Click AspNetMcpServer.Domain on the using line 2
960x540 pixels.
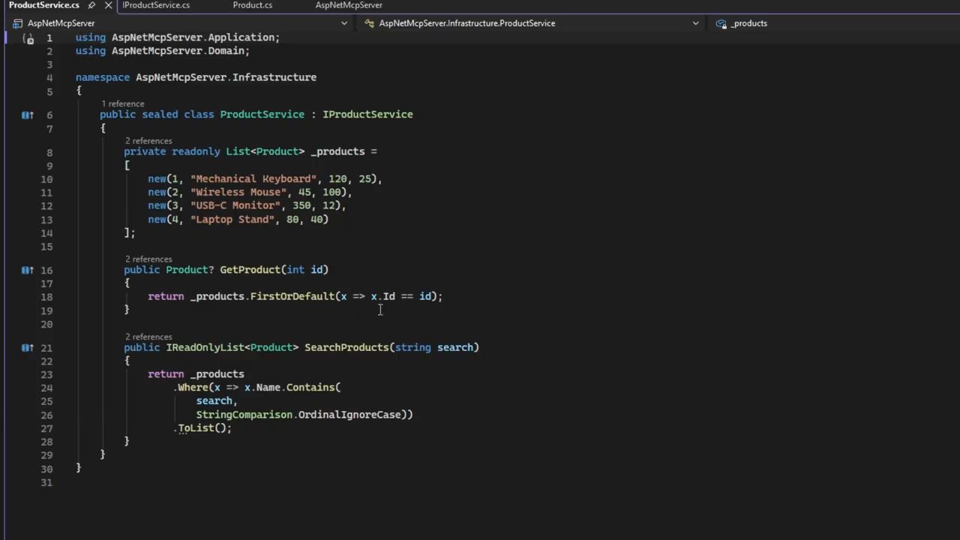tap(178, 51)
